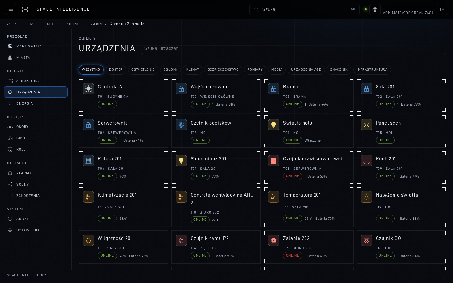This screenshot has width=453, height=283.
Task: Open the hamburger menu in header
Action: [11, 9]
